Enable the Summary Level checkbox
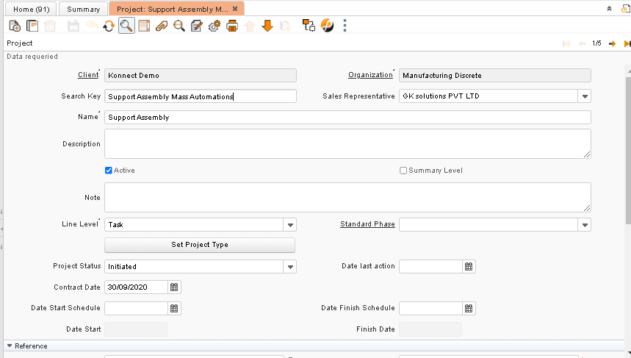This screenshot has height=358, width=631. pyautogui.click(x=403, y=171)
